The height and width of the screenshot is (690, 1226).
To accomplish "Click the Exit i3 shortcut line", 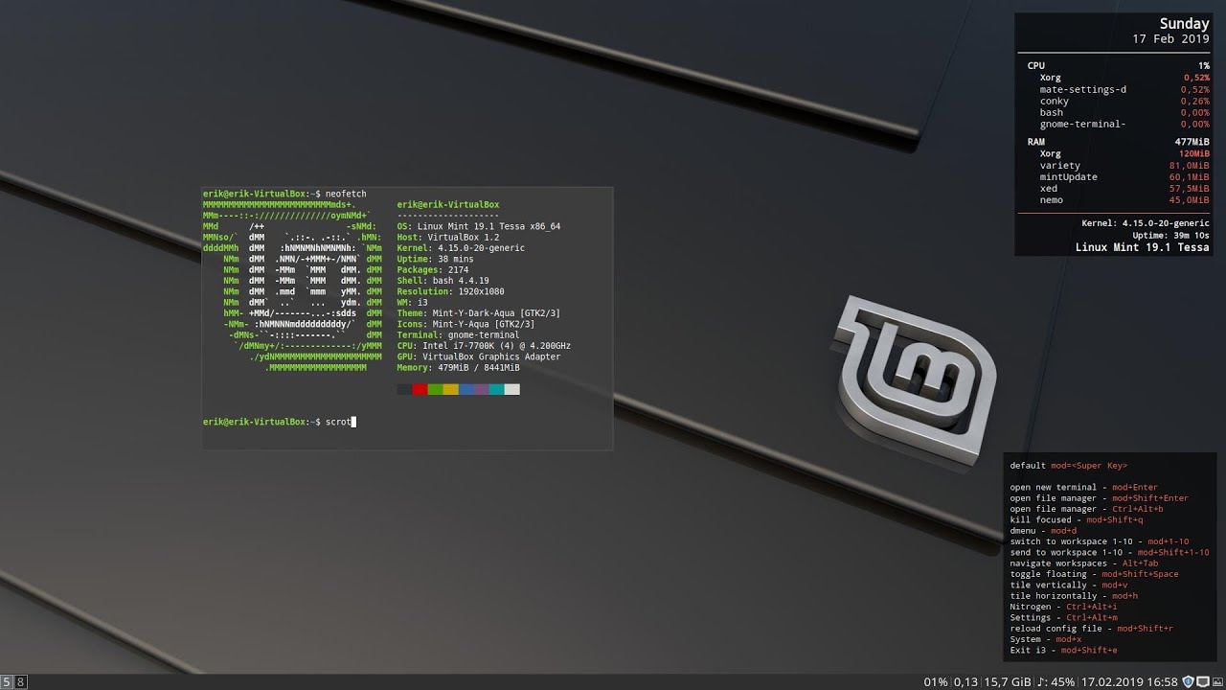I will tap(1063, 651).
